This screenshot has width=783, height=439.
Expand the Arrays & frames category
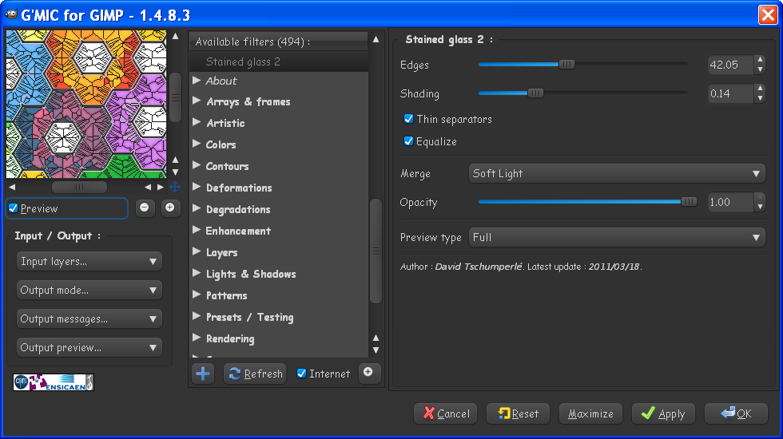pyautogui.click(x=197, y=101)
